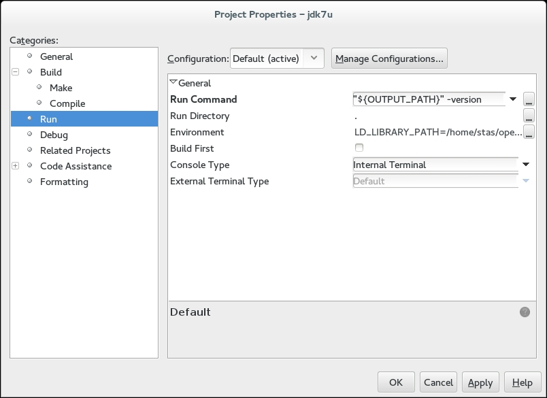Toggle the Build First checkbox
The height and width of the screenshot is (398, 547).
pos(359,148)
